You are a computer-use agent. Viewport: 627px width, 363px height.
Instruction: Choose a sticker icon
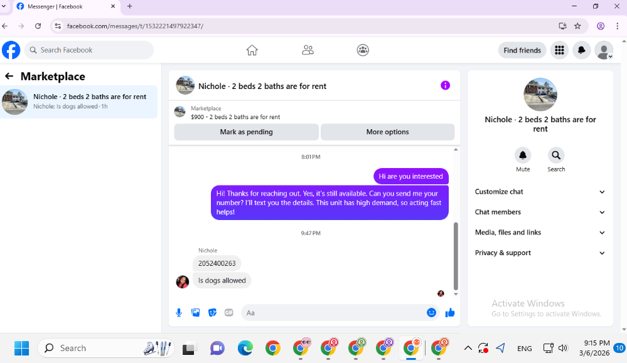tap(212, 313)
